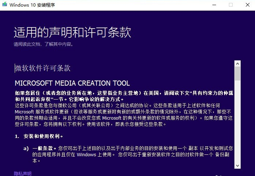Click the scrollbar track below the thumb

click(238, 121)
